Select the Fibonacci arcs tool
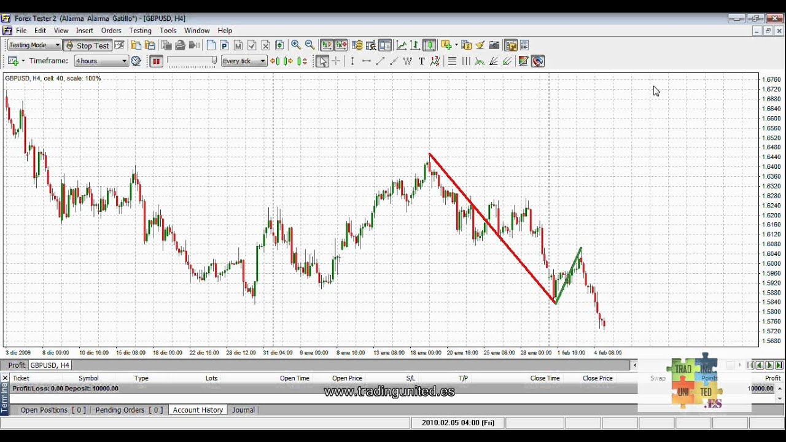The height and width of the screenshot is (442, 786). (480, 61)
